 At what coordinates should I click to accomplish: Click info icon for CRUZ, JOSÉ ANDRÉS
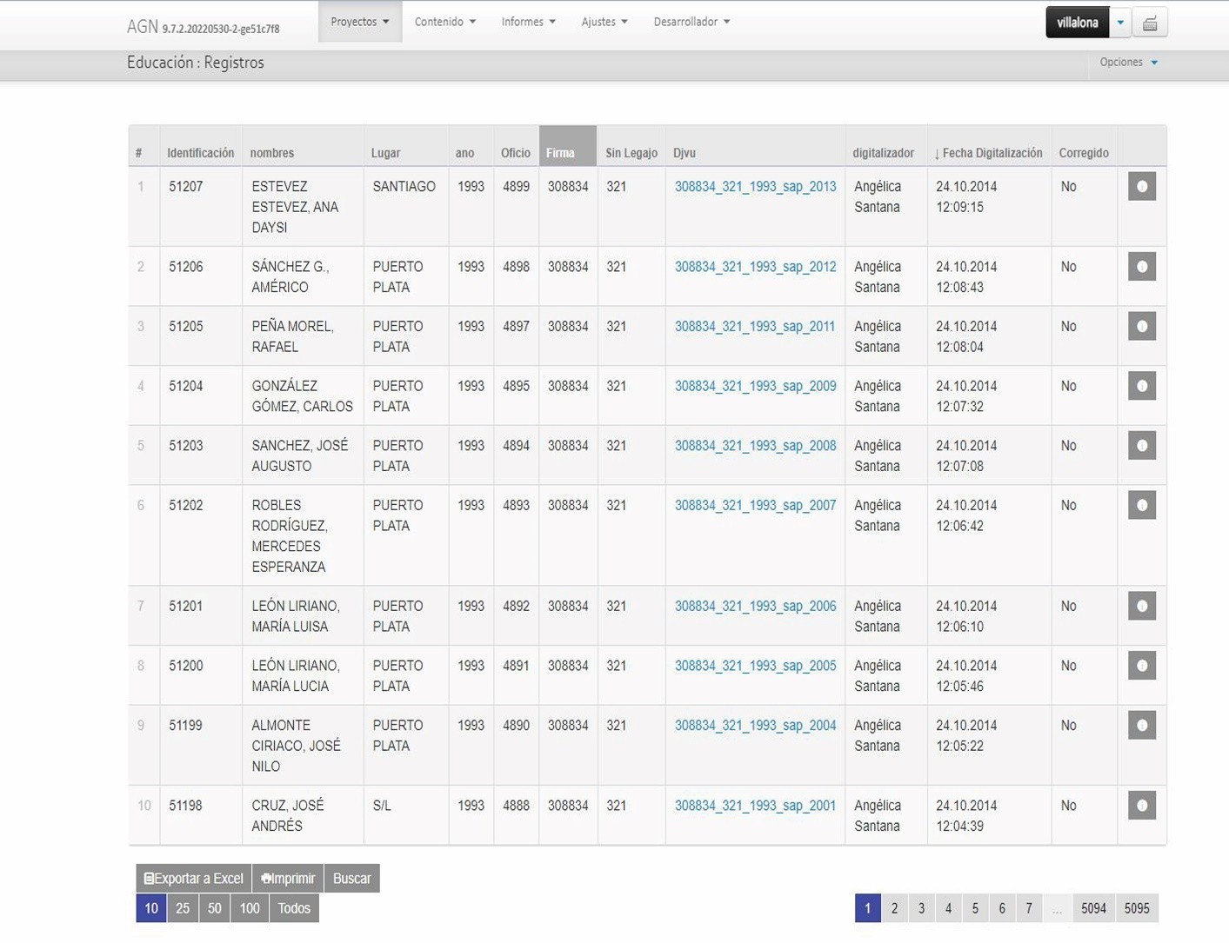coord(1141,806)
